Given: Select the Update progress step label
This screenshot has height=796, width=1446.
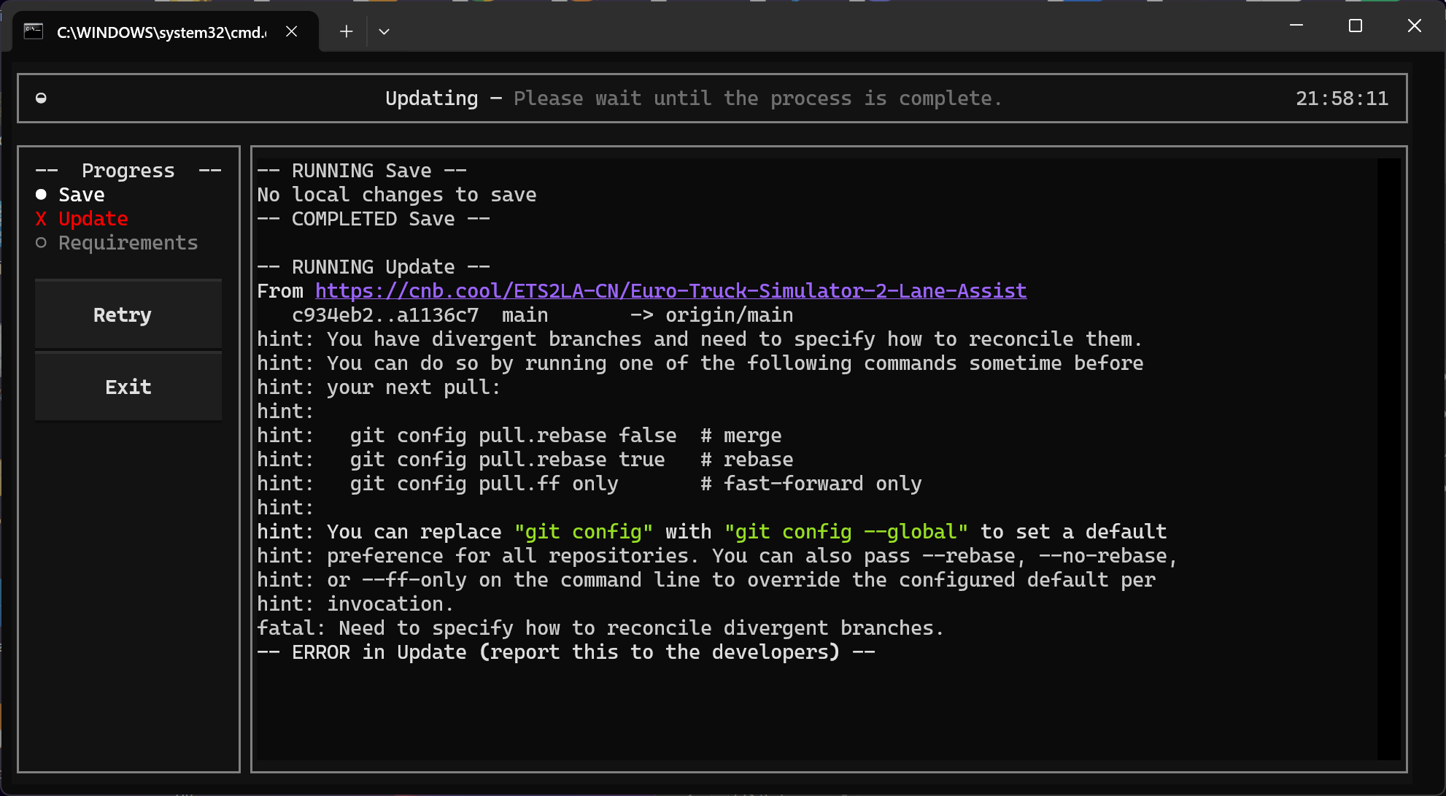Looking at the screenshot, I should click(x=93, y=219).
